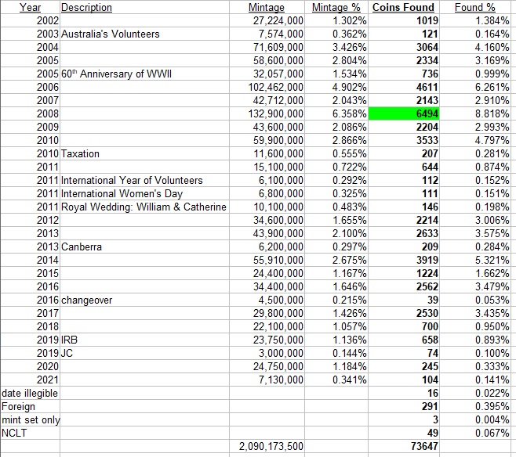Select the 'Coins Found' column header
Screen dimensions: 516x457
point(403,7)
